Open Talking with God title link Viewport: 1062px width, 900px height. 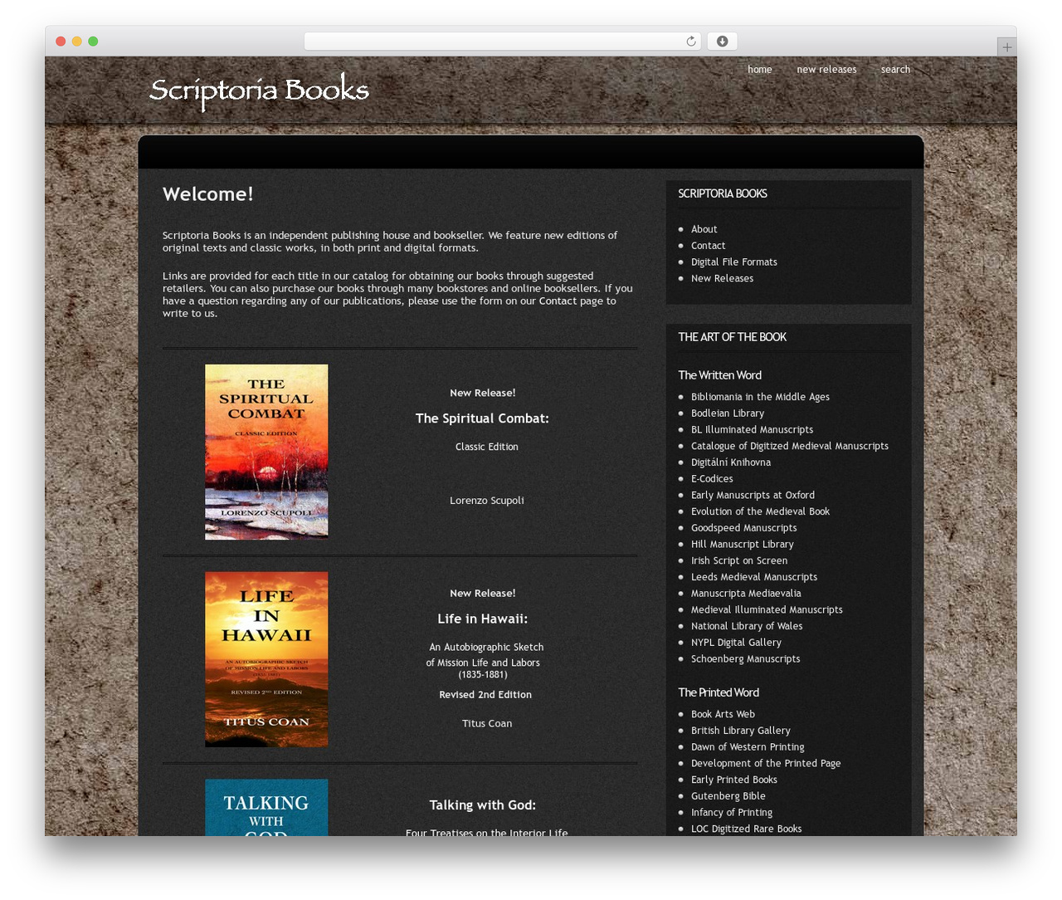click(x=482, y=805)
